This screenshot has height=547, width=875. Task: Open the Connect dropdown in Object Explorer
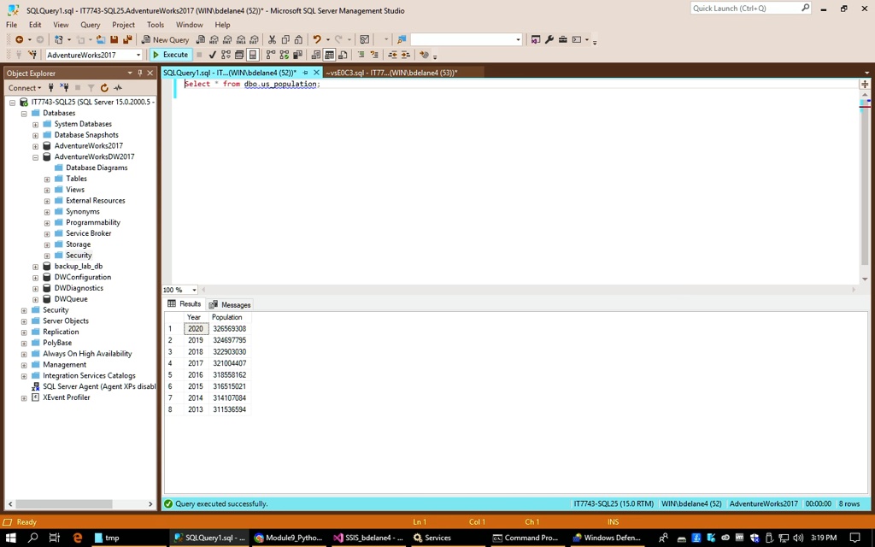25,88
